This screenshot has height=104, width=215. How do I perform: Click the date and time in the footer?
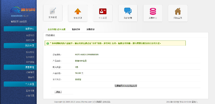[182, 102]
